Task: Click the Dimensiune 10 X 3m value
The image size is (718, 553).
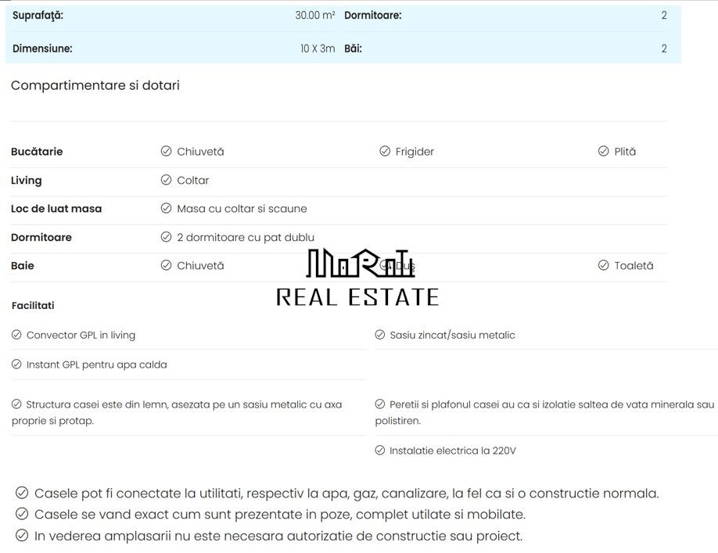Action: coord(317,48)
